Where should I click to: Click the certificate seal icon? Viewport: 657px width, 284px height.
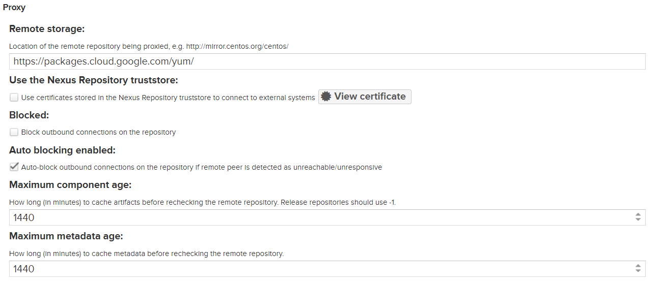coord(326,97)
